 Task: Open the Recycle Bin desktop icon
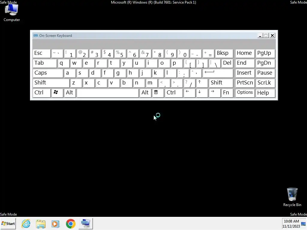pyautogui.click(x=292, y=197)
